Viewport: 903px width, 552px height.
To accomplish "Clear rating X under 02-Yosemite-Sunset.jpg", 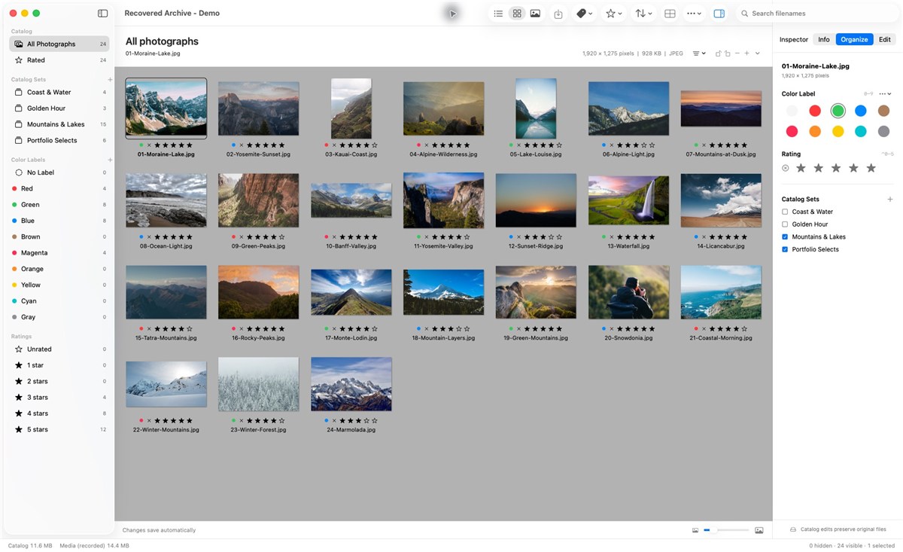I will [241, 145].
